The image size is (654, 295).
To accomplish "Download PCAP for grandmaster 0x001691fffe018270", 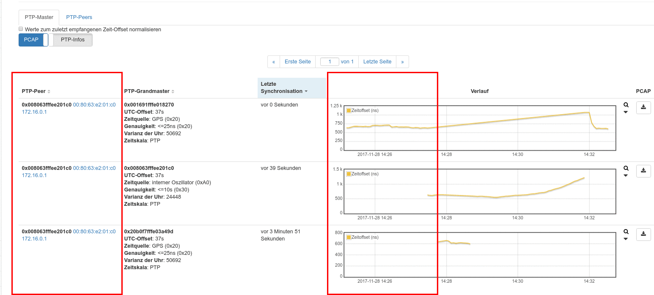I will point(643,107).
